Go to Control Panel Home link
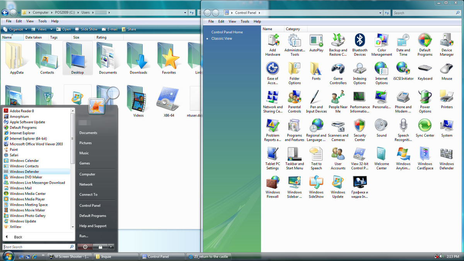This screenshot has height=261, width=464. pos(227,32)
